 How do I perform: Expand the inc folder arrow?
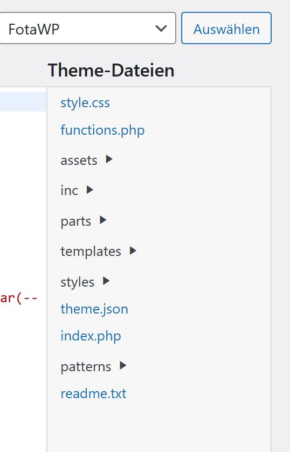pyautogui.click(x=89, y=190)
